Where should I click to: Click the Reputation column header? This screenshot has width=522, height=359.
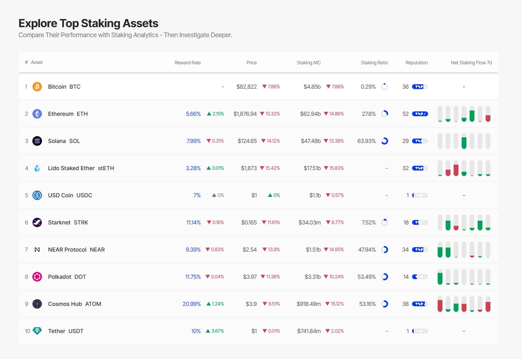point(416,63)
